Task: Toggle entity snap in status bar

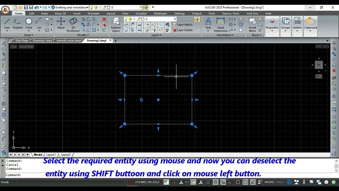Action: click(245, 182)
